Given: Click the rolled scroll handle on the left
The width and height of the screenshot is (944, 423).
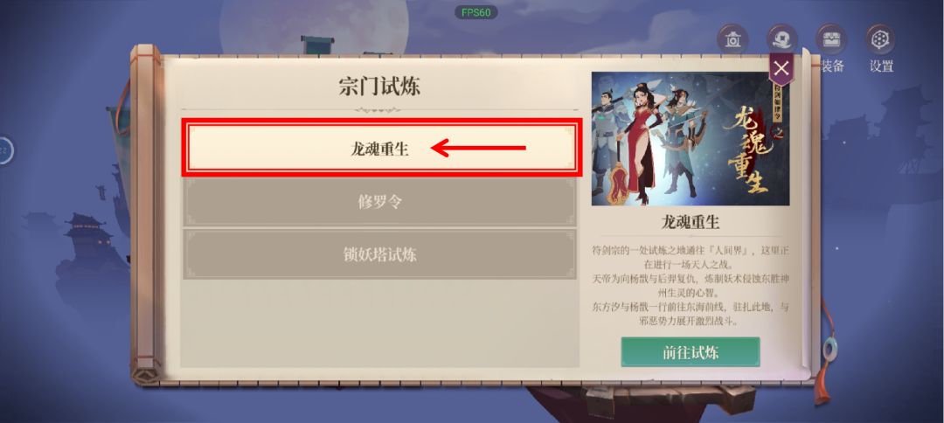Looking at the screenshot, I should (146, 215).
